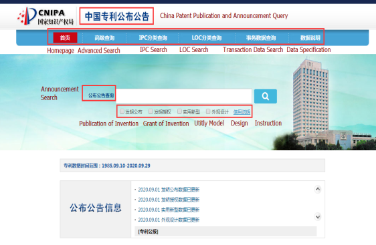Viewport: 376px width, 245px height.
Task: Click the magnifying glass search button
Action: [x=266, y=96]
